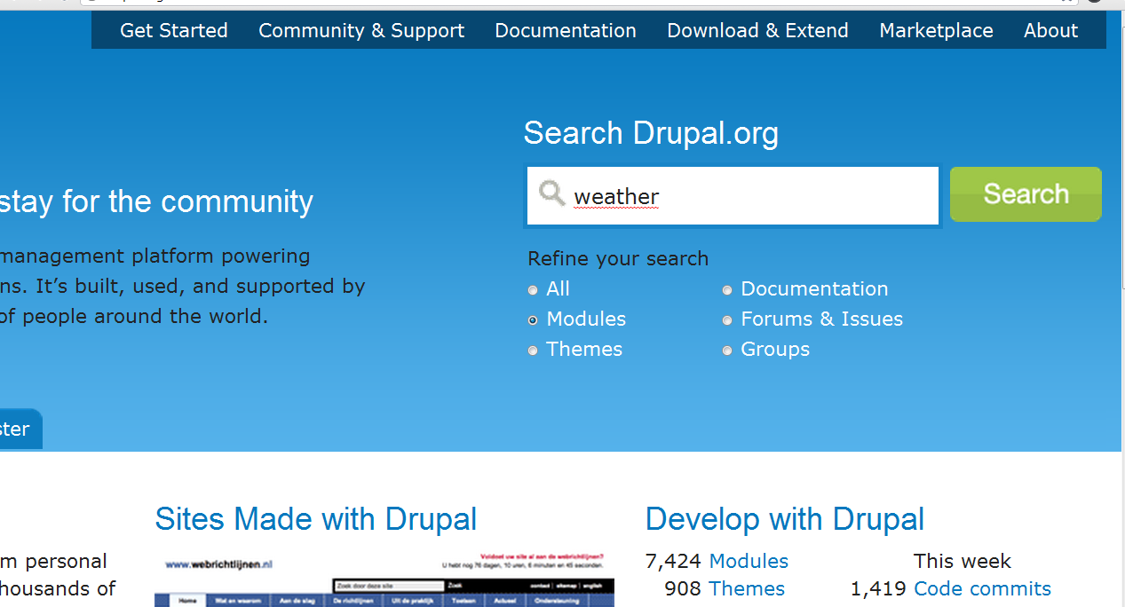Choose the Themes radio button
This screenshot has width=1125, height=607.
(533, 351)
